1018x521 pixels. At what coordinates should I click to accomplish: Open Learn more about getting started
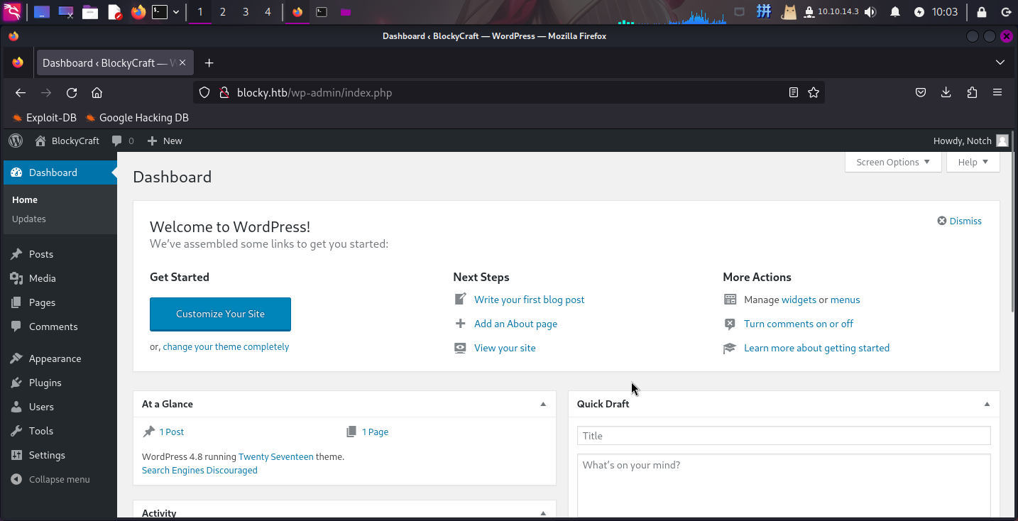(816, 348)
